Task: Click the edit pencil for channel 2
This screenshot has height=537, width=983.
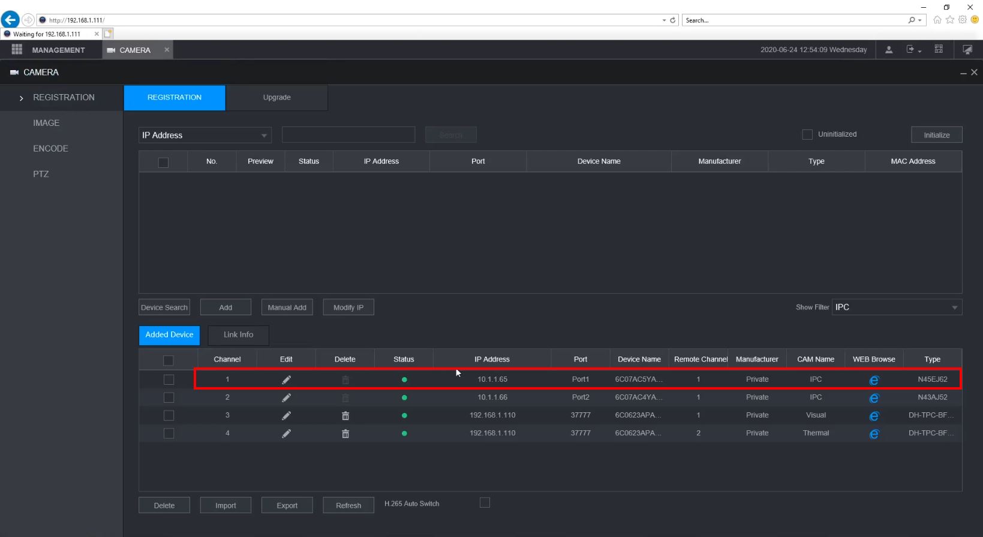Action: pos(286,398)
